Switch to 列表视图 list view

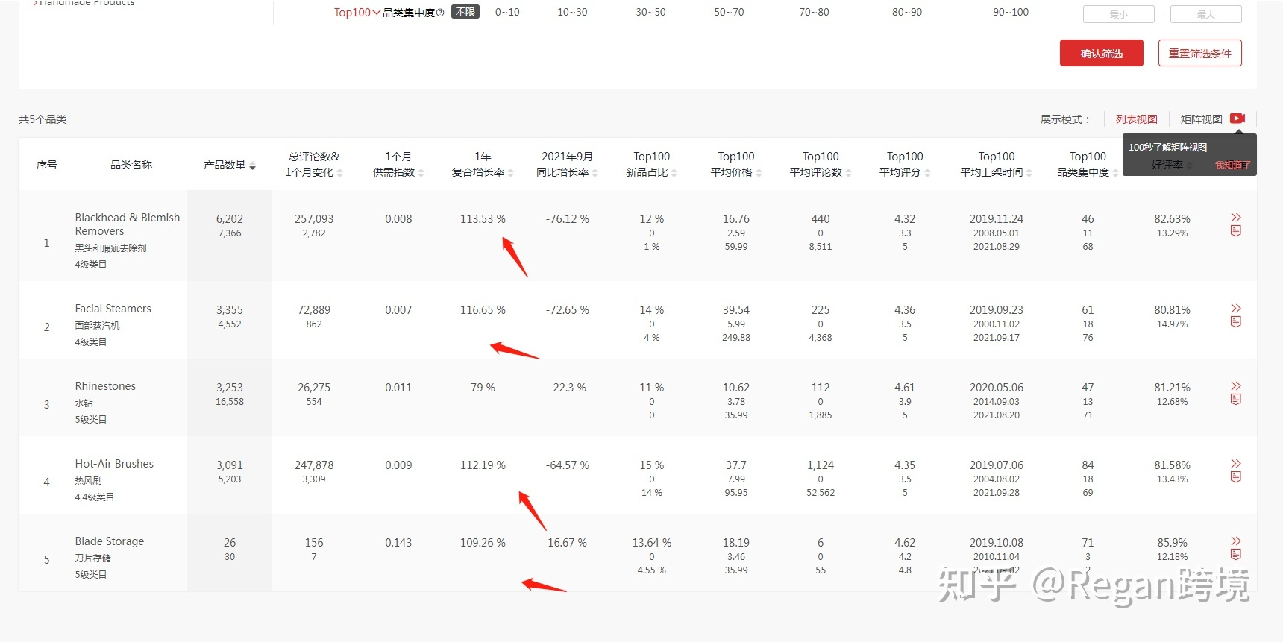1136,119
